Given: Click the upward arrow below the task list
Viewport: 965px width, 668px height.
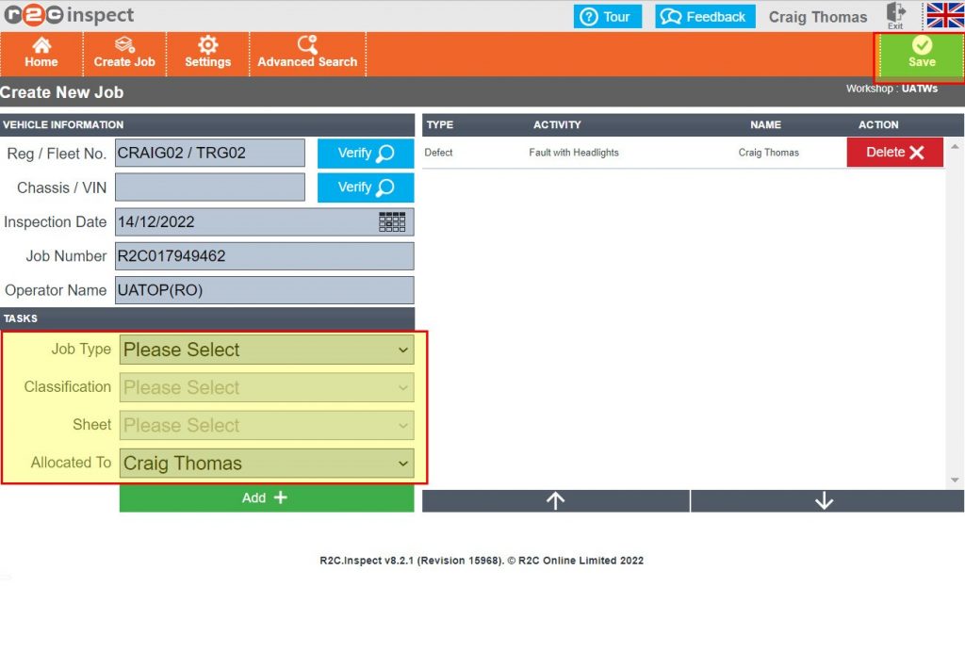Looking at the screenshot, I should (555, 500).
